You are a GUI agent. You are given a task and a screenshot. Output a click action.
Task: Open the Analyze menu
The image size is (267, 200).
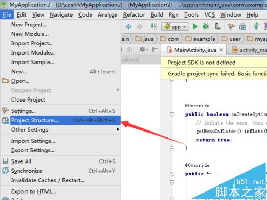[107, 15]
